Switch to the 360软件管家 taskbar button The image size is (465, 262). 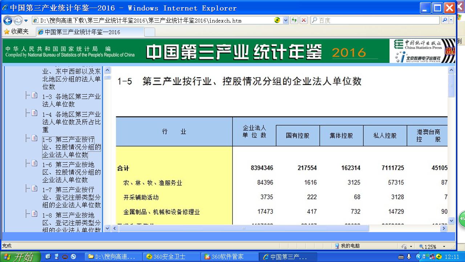[230, 257]
